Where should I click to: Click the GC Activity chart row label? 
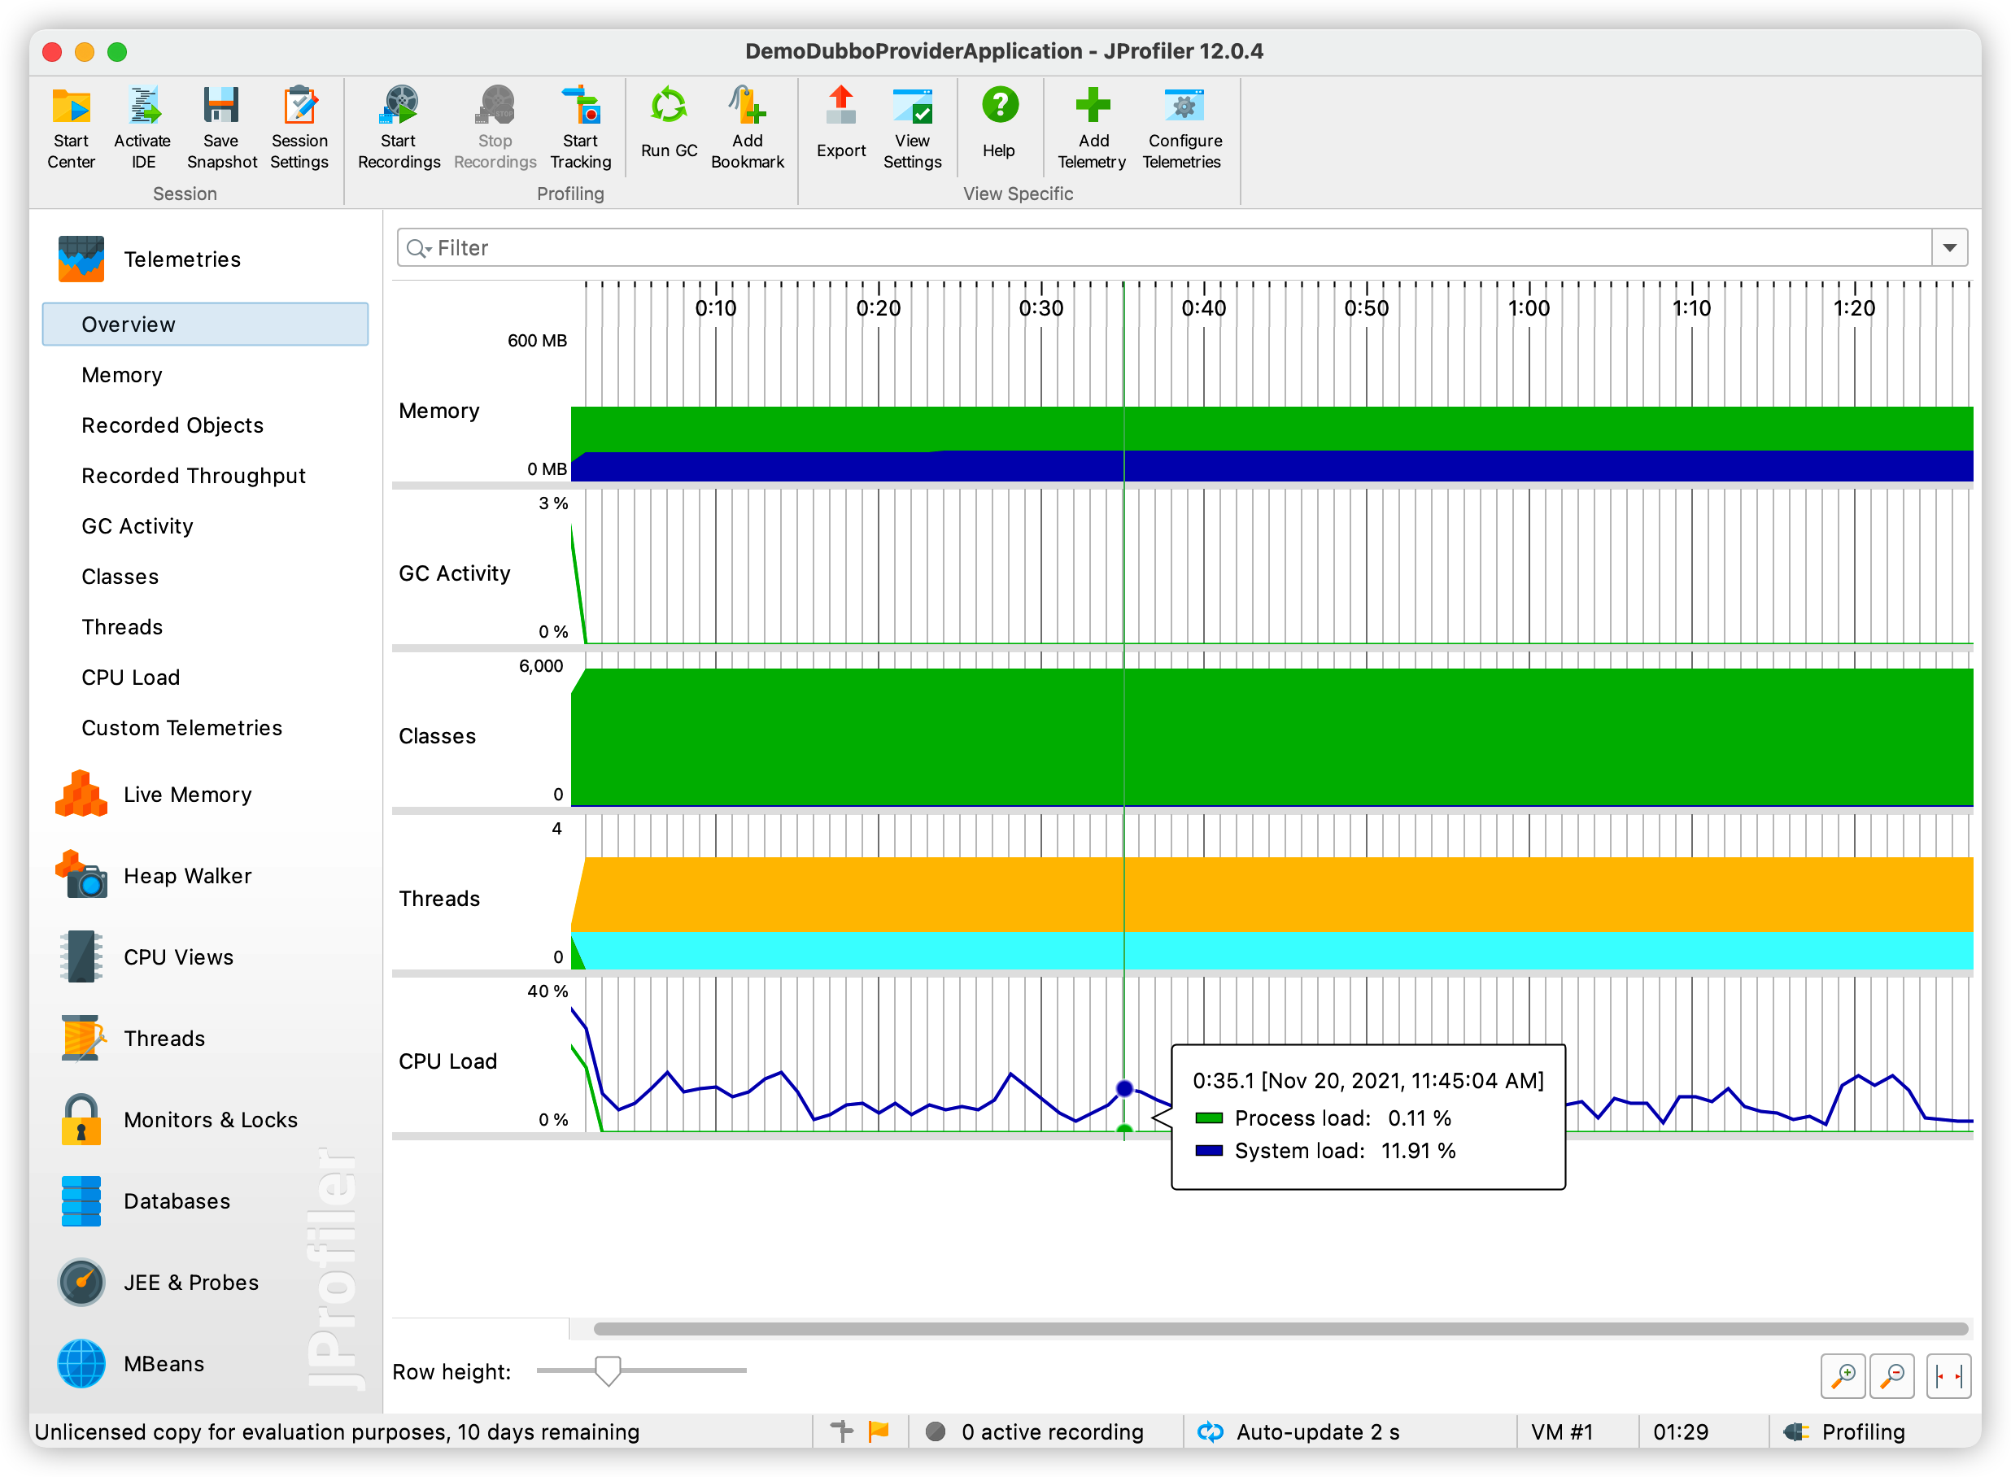point(454,573)
